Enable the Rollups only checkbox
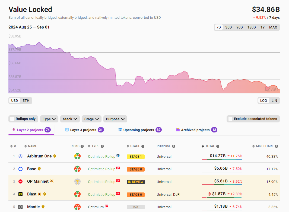 pos(12,119)
